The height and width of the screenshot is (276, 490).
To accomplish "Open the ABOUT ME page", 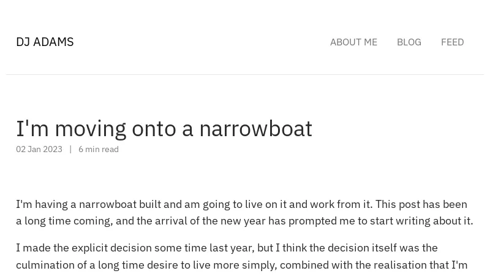I will [353, 42].
